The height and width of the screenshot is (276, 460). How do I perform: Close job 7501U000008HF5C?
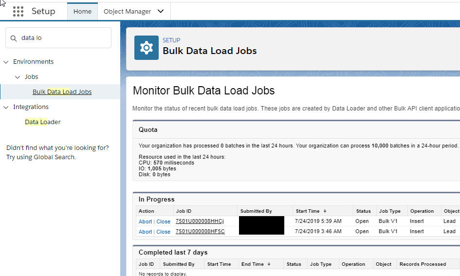point(164,232)
